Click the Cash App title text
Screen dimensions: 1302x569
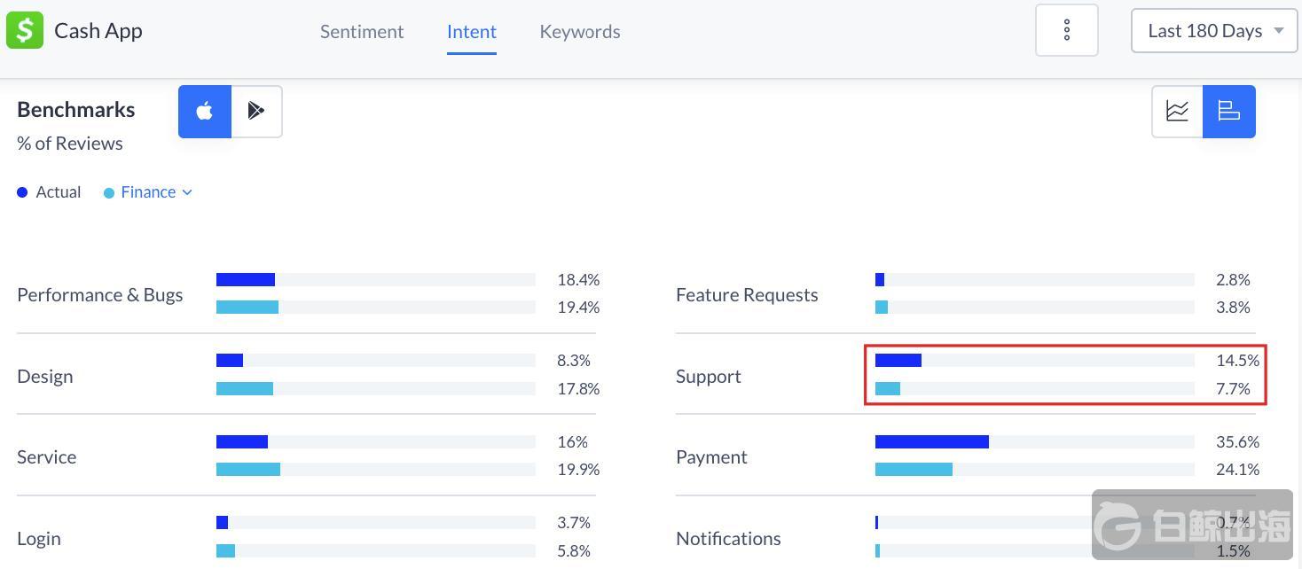[98, 31]
